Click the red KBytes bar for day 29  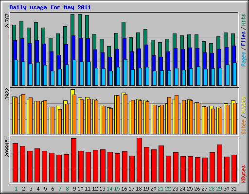(219, 163)
